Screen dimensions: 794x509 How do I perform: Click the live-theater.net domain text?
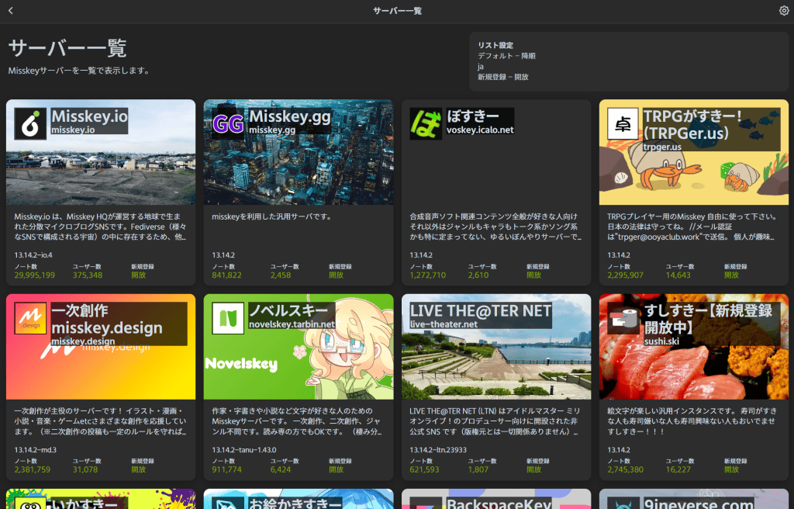[444, 324]
